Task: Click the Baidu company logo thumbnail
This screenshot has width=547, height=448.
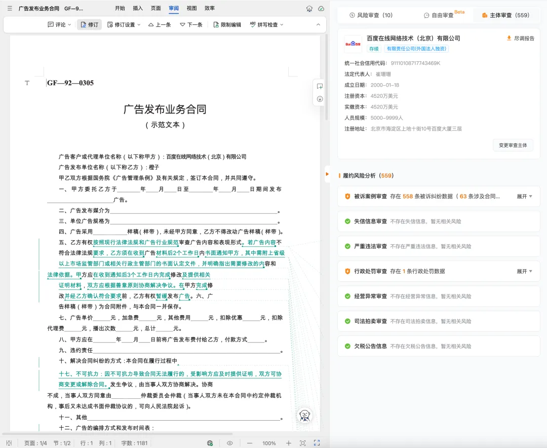Action: coord(353,44)
